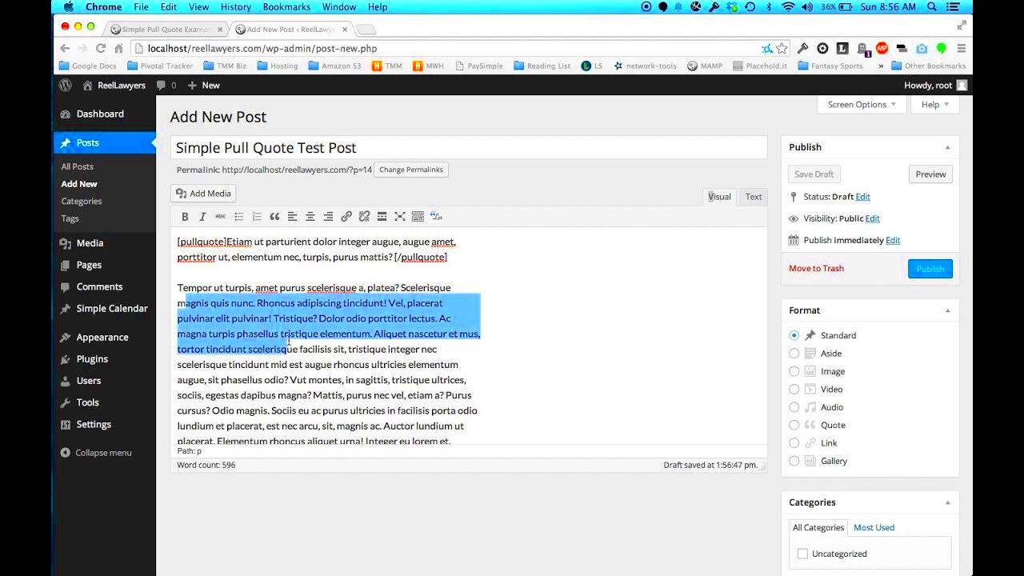Screen dimensions: 1024x576
Task: Apply strikethrough from editor toolbar
Action: pos(221,217)
